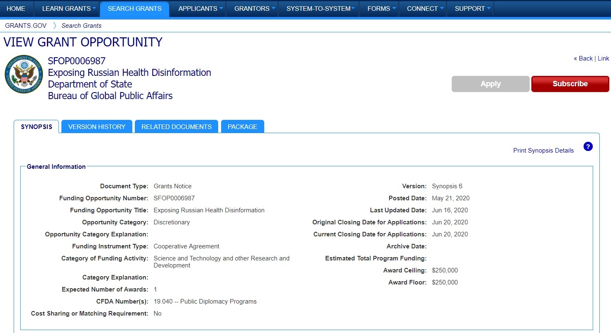This screenshot has width=611, height=333.
Task: Click the Original Closing Date value Jun 20, 2020
Action: 450,222
